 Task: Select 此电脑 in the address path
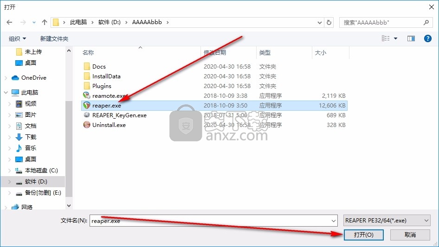pos(78,22)
